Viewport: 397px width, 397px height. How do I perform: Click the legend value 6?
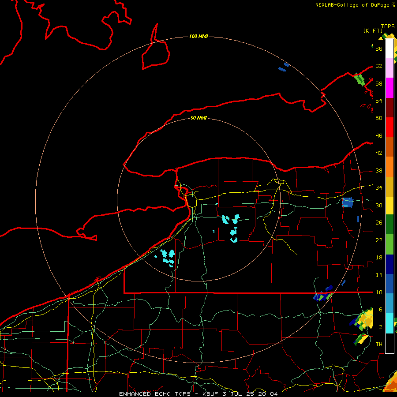point(380,310)
